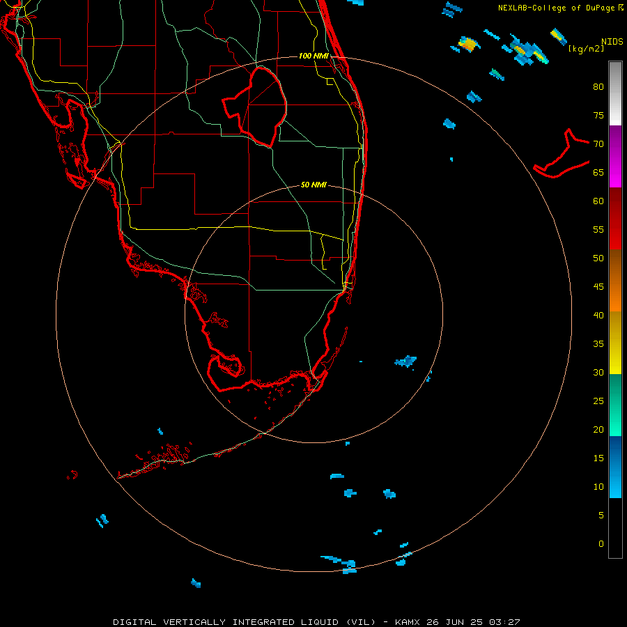Click the 65 value on color scale

click(598, 172)
